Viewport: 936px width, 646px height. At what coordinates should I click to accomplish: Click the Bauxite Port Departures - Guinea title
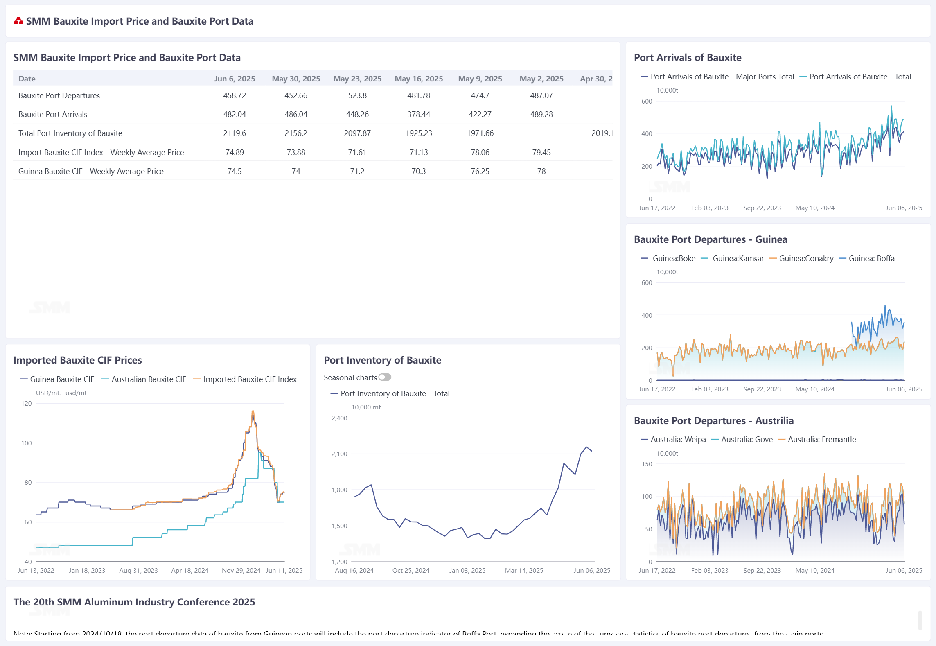tap(710, 239)
